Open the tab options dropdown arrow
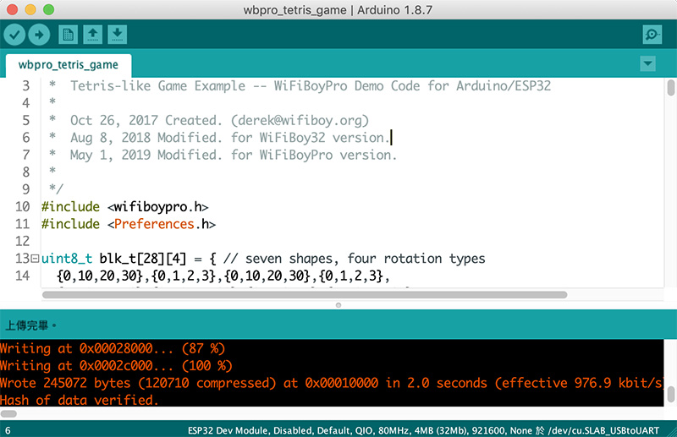 coord(648,64)
